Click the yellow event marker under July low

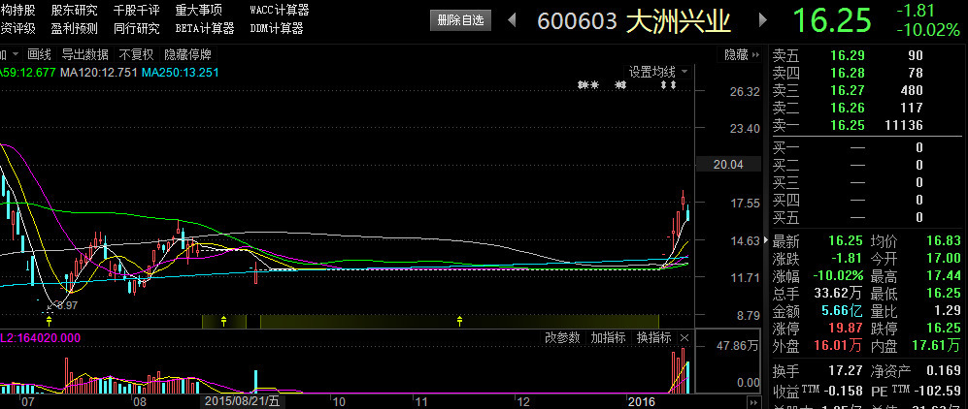[x=49, y=320]
